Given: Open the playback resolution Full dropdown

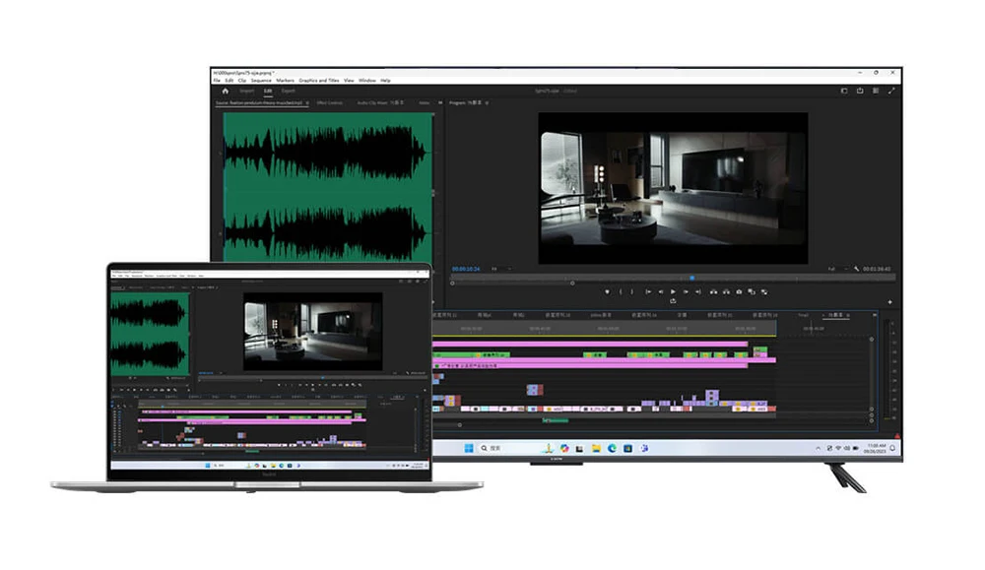Looking at the screenshot, I should pos(834,268).
